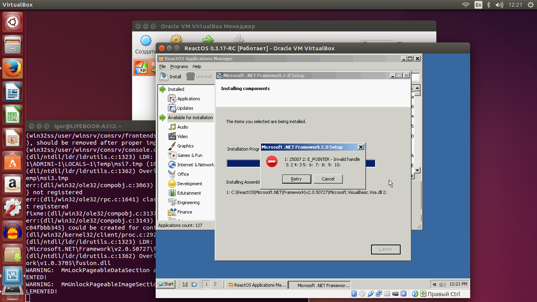The width and height of the screenshot is (537, 302).
Task: Click the VirtualBox mouse integration status icon
Action: click(x=415, y=294)
